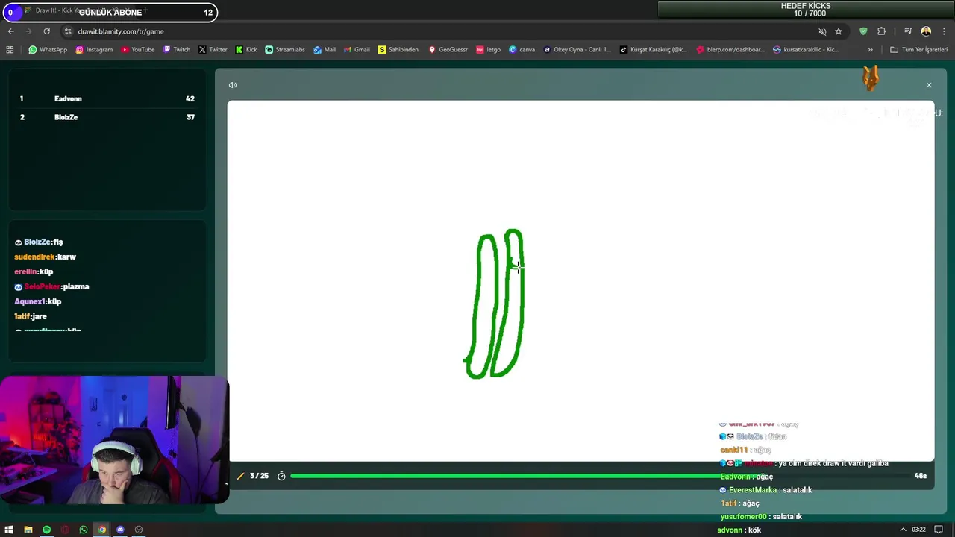Open site info icon in address bar

(x=68, y=31)
